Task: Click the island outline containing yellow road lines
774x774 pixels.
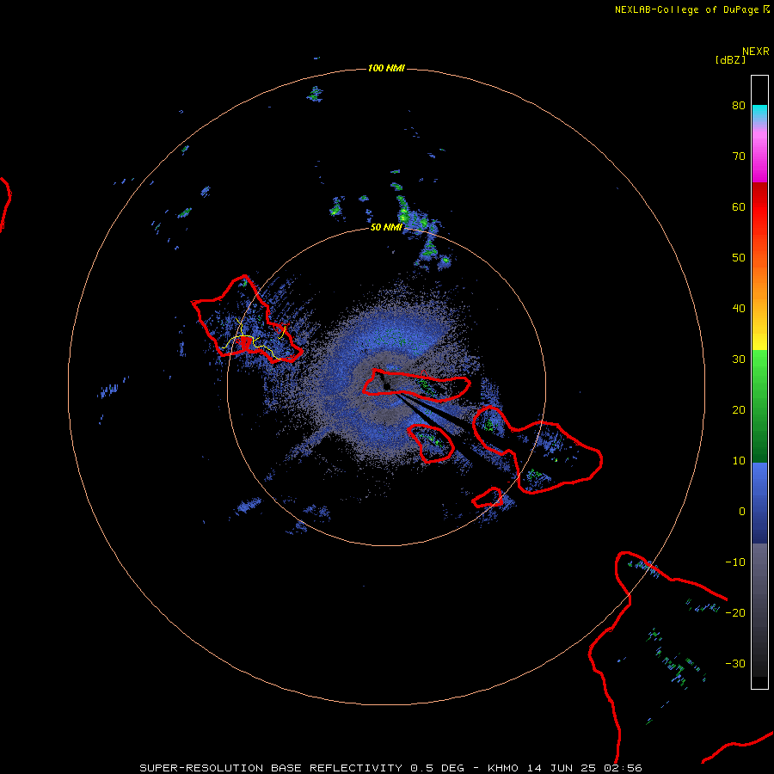Action: tap(247, 320)
